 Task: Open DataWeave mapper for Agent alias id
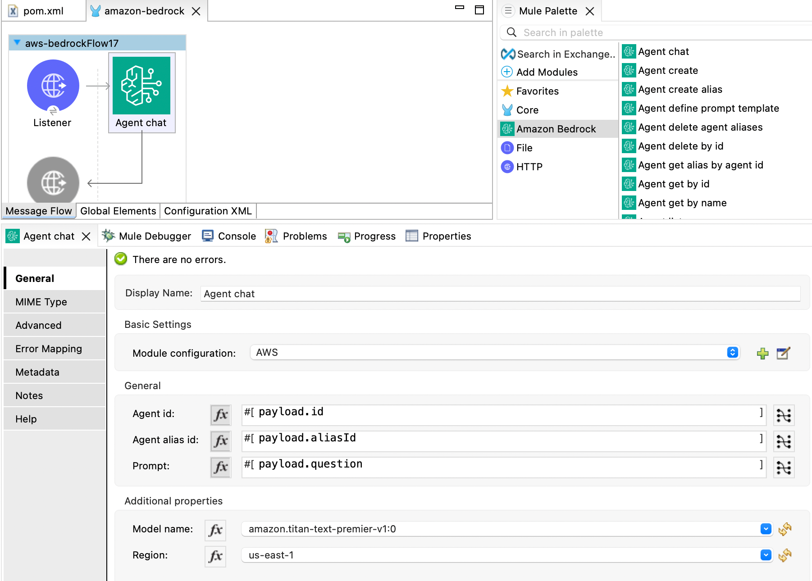[784, 441]
